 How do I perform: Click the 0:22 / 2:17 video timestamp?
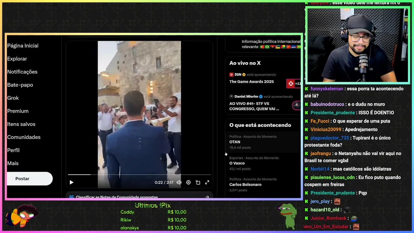point(164,183)
